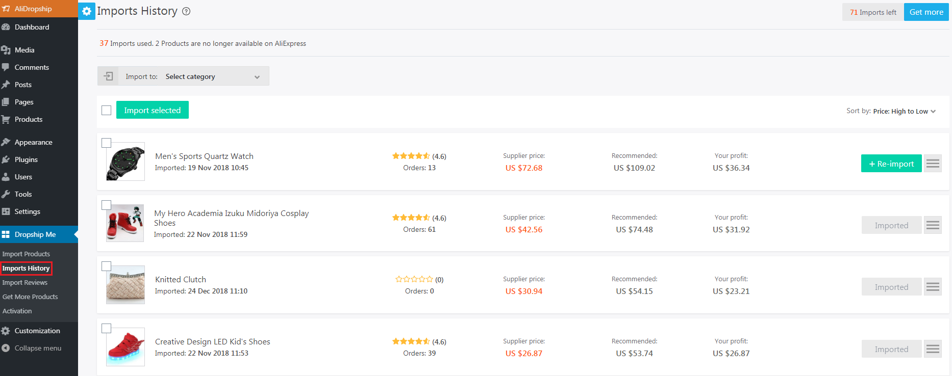Click the Imported button for My Hero Academia shoes
Image resolution: width=952 pixels, height=376 pixels.
[891, 225]
